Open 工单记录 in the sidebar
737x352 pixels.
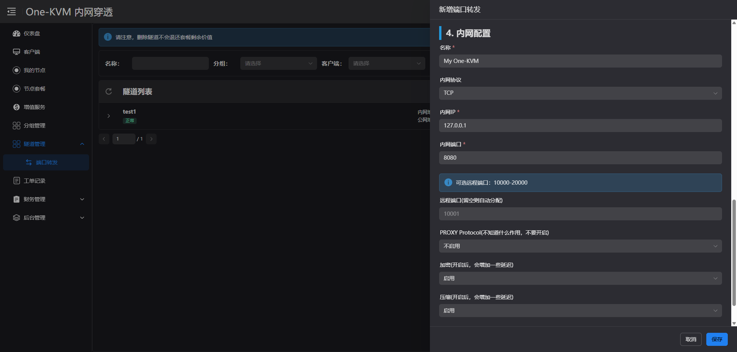[34, 181]
